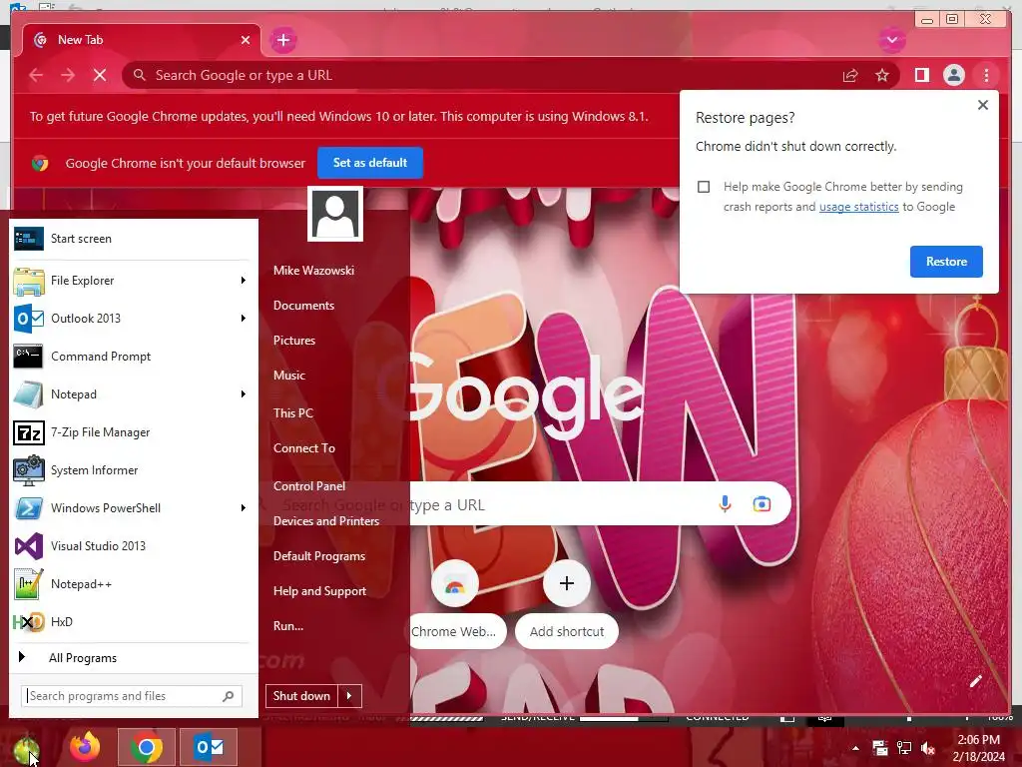Image resolution: width=1022 pixels, height=767 pixels.
Task: Customize Chrome with the pencil icon
Action: click(x=975, y=681)
